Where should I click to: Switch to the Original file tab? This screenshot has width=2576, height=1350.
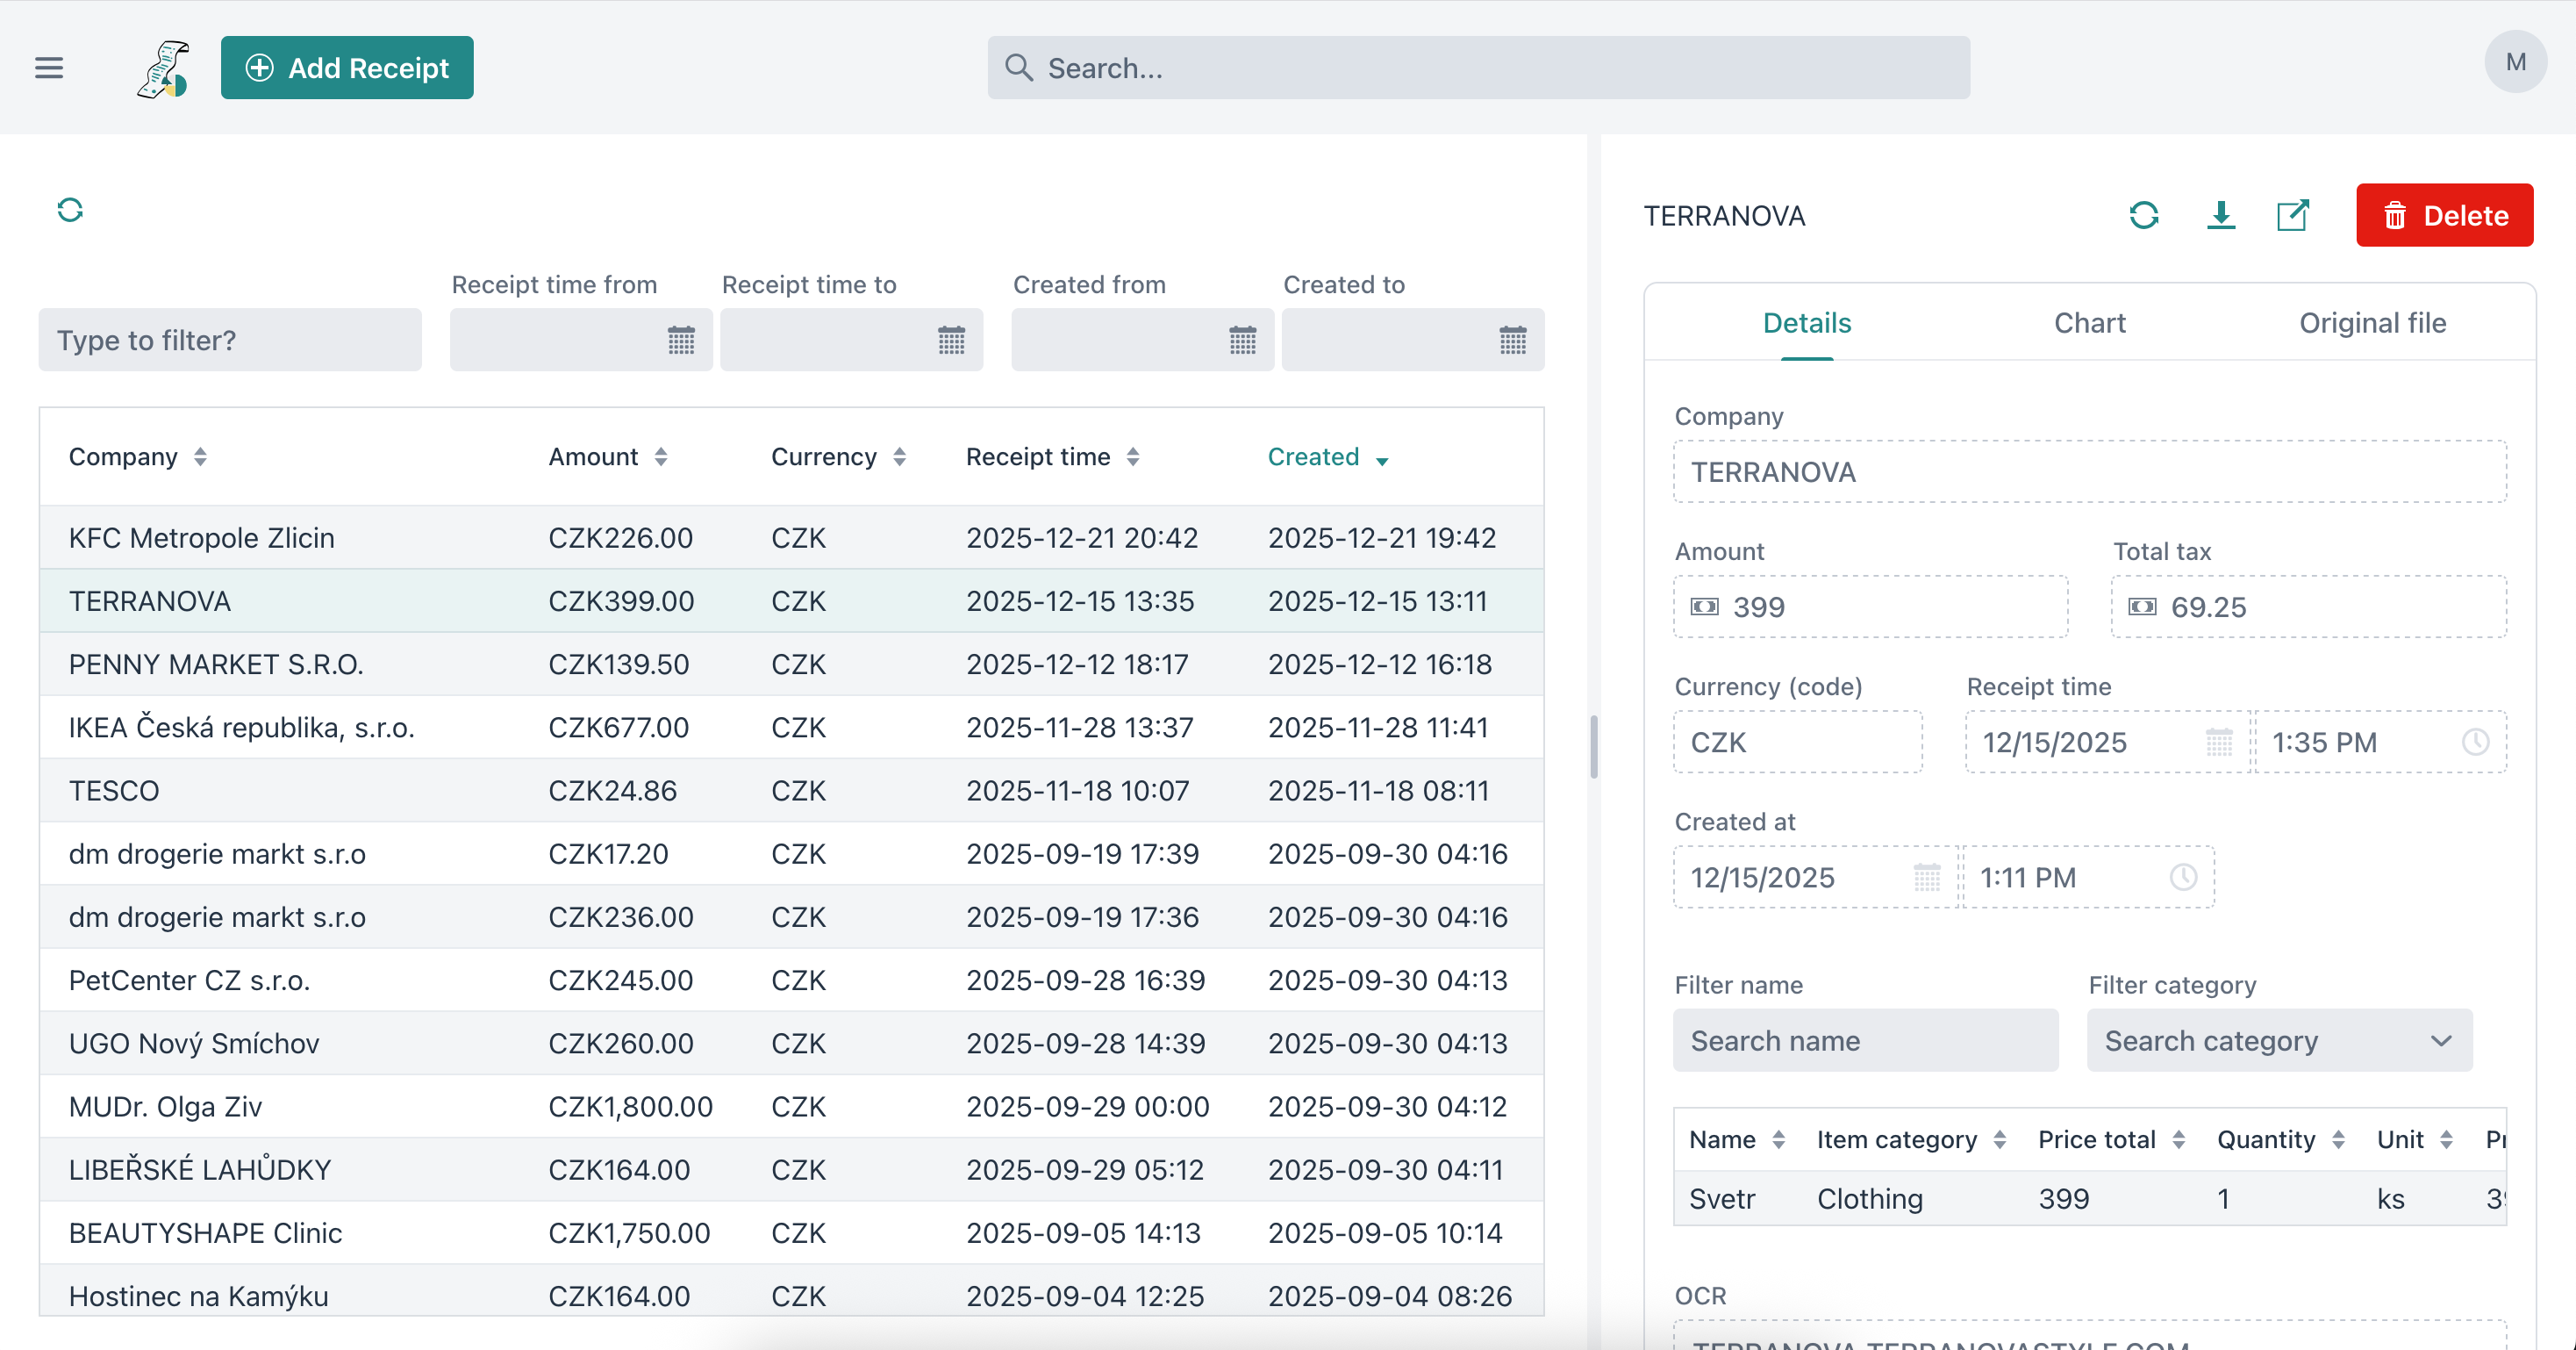pos(2372,323)
